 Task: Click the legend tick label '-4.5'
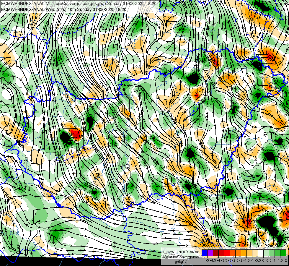[213, 260]
